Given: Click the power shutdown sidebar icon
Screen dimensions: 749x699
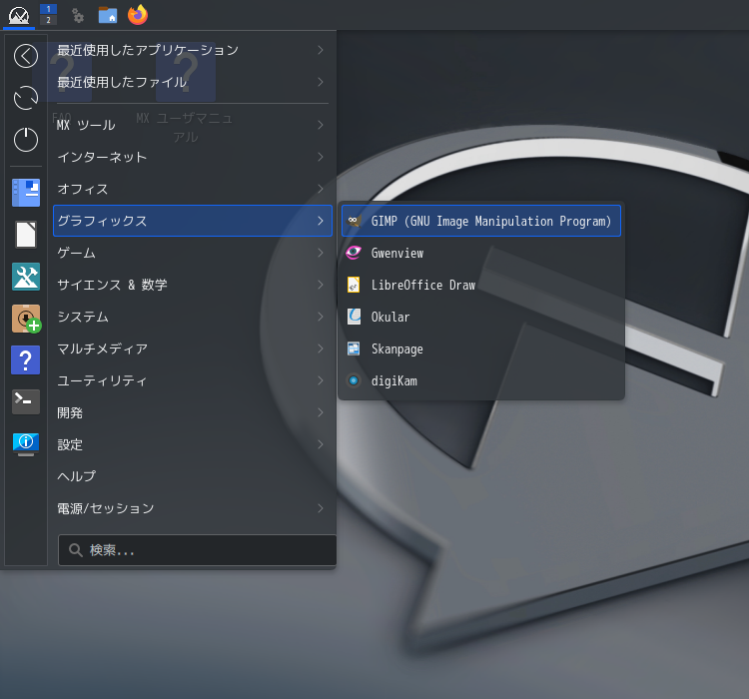Looking at the screenshot, I should pyautogui.click(x=26, y=140).
